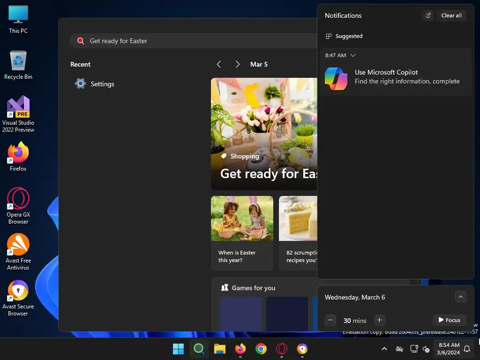Open Avast Secure Browser from the taskbar
Image resolution: width=480 pixels, height=360 pixels.
[302, 349]
